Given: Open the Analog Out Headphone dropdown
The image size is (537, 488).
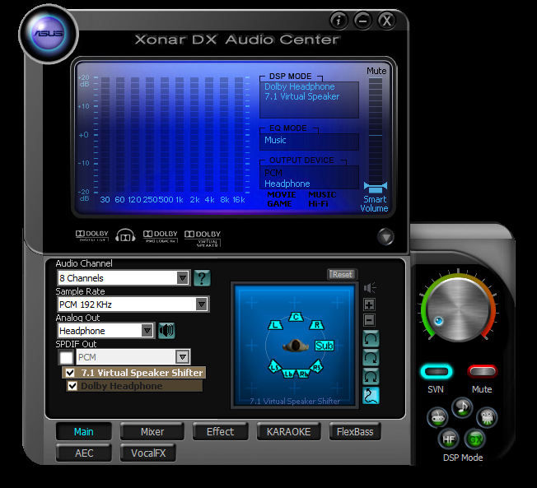Looking at the screenshot, I should (147, 331).
